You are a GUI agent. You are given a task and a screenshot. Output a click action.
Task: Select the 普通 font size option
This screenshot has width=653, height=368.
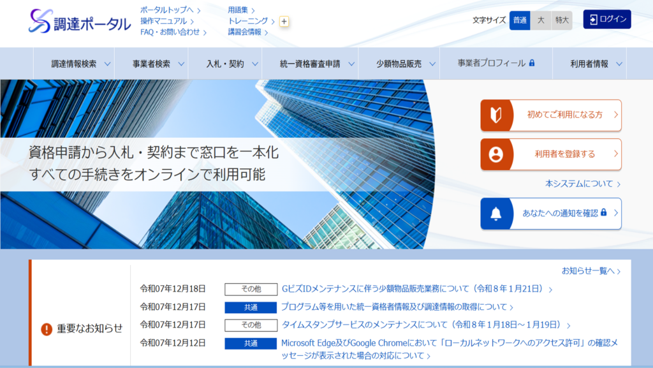519,20
